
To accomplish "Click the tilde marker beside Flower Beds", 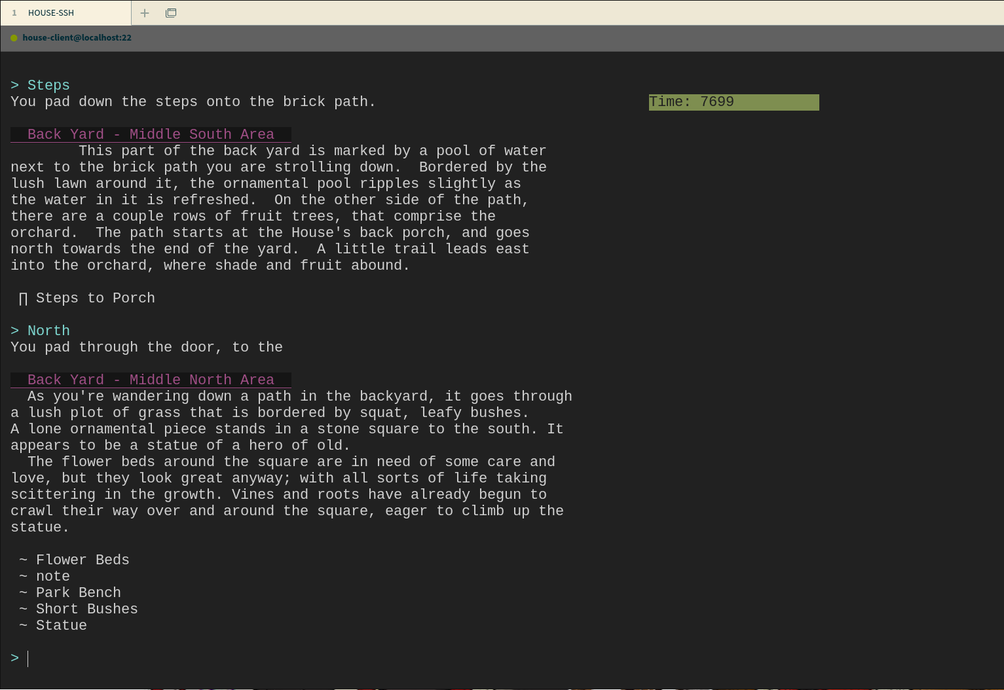I will coord(24,560).
